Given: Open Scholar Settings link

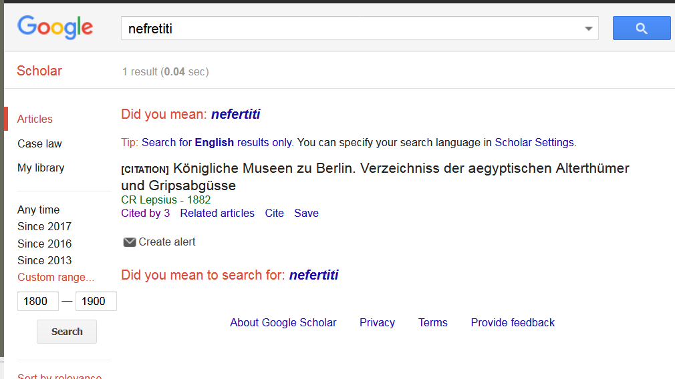Looking at the screenshot, I should (x=534, y=142).
